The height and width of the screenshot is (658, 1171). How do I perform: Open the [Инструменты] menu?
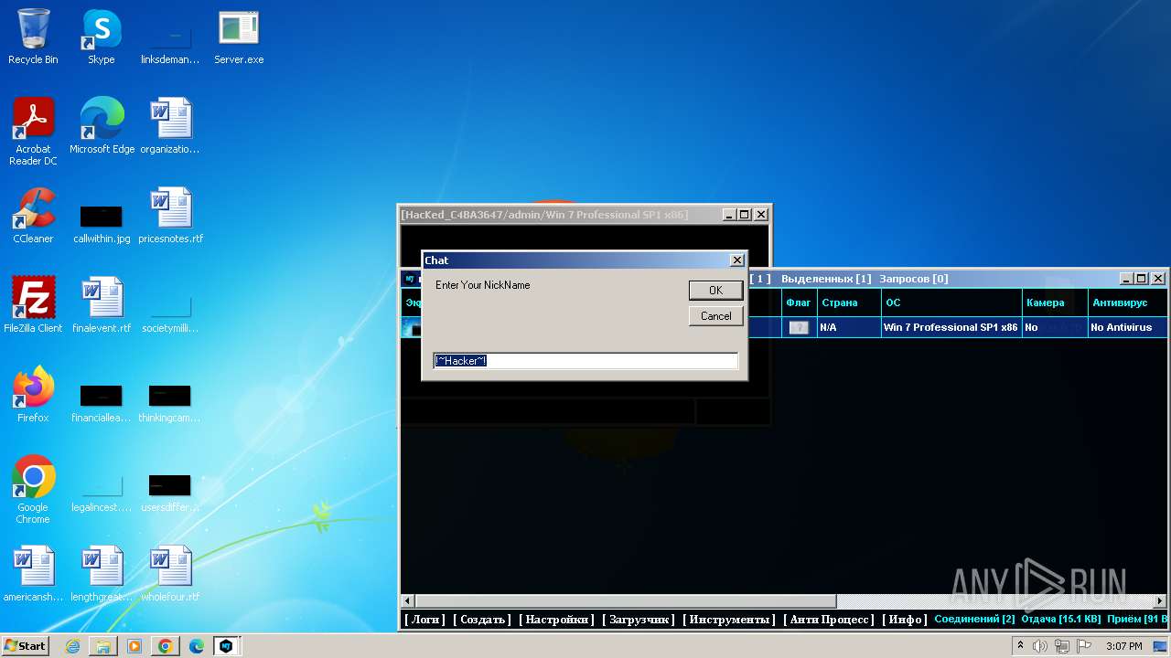coord(729,620)
